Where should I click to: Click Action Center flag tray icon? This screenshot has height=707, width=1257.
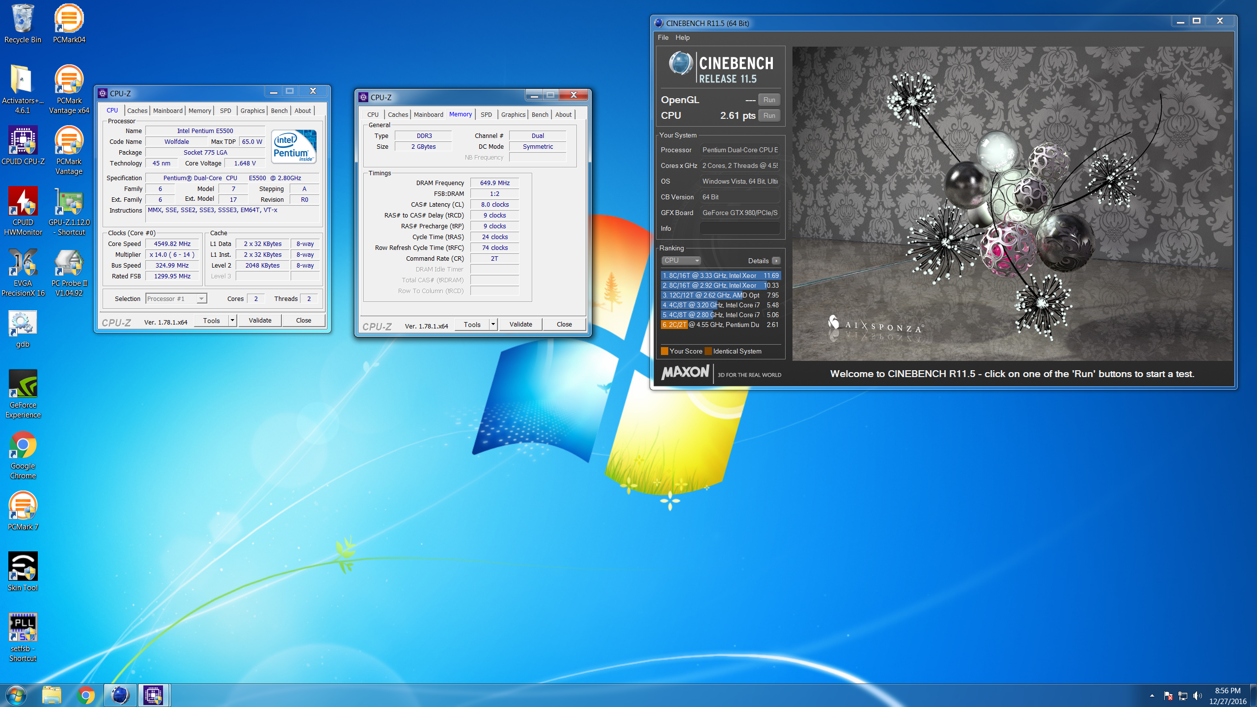[1168, 696]
